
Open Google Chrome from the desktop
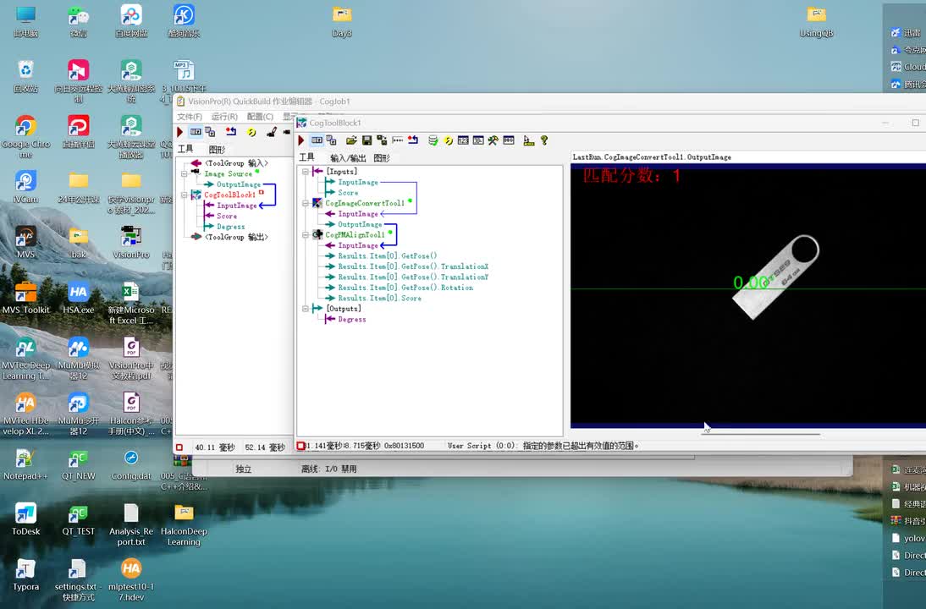click(25, 127)
